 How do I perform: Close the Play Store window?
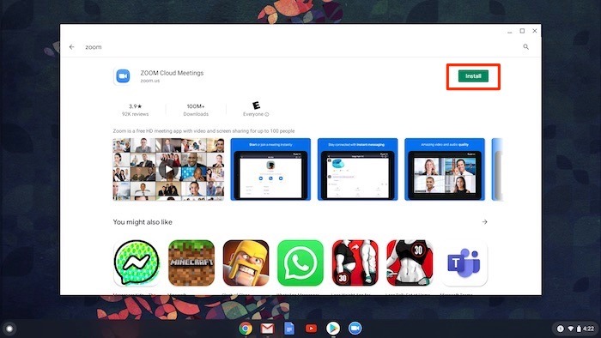[535, 31]
